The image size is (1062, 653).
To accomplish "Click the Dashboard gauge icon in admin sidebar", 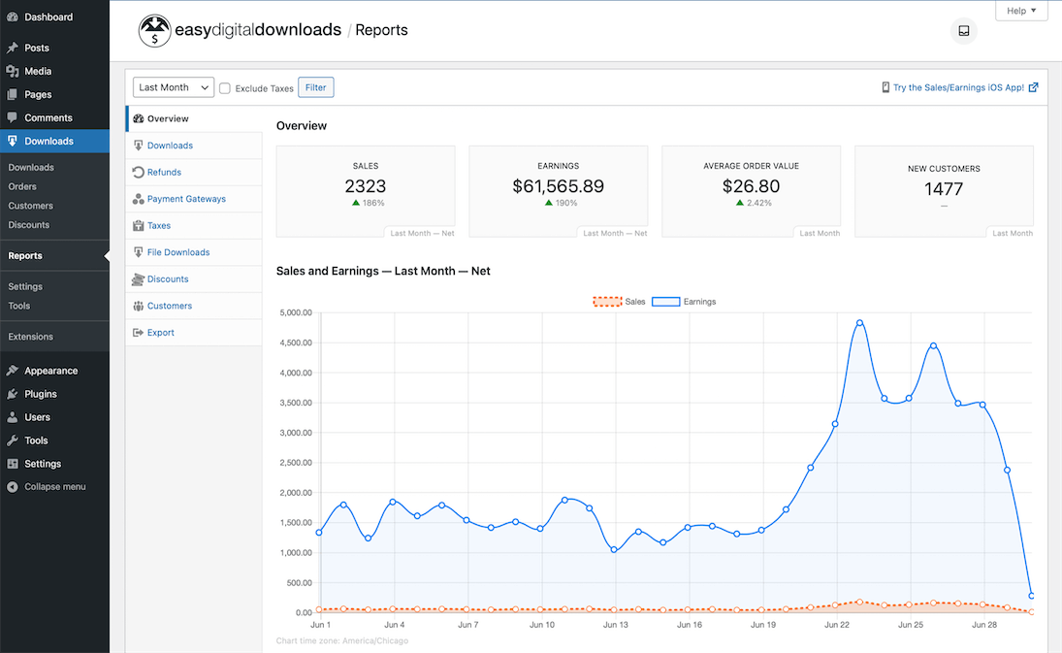I will [13, 16].
